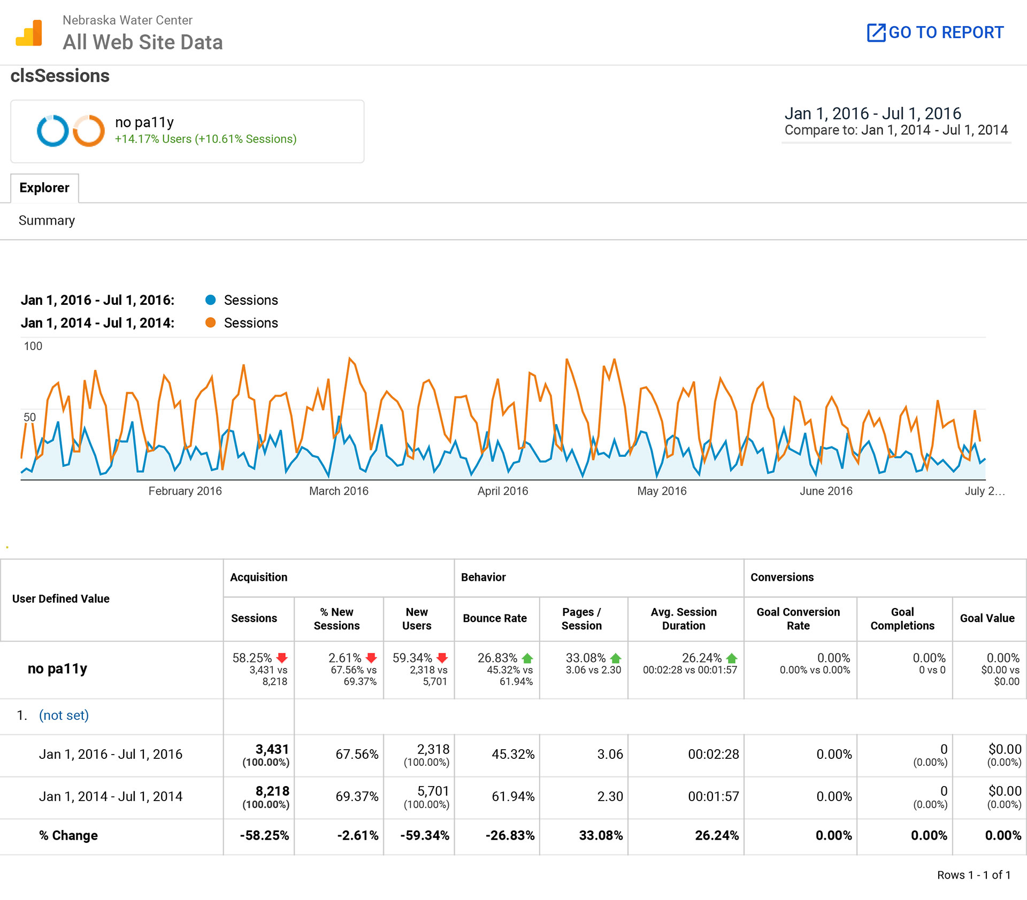Viewport: 1027px width, 900px height.
Task: Click the red down arrow next to 59.34%
Action: [x=442, y=658]
